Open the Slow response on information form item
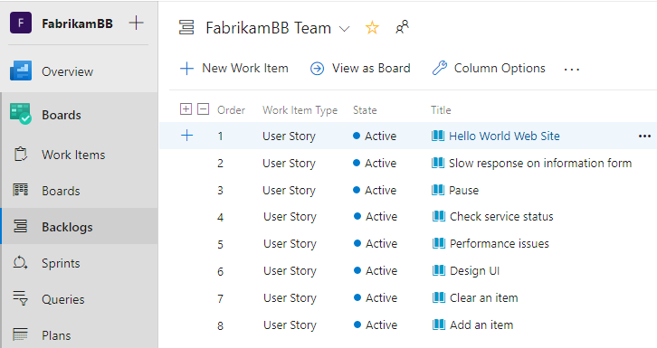This screenshot has height=348, width=657. [x=540, y=163]
